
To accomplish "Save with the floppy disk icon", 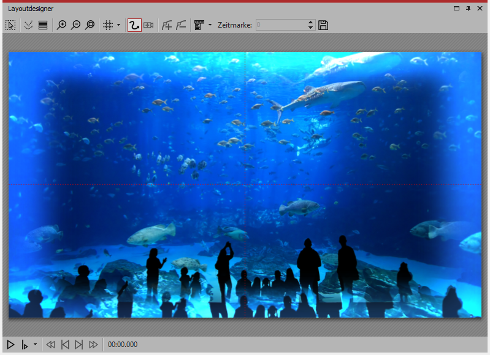I will click(x=324, y=25).
